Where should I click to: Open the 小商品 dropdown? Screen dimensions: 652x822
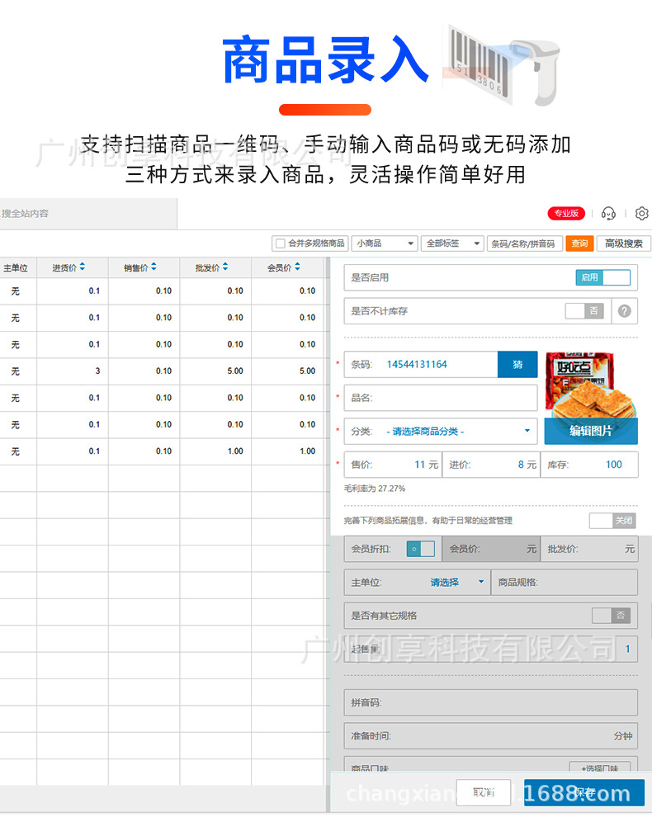click(385, 243)
